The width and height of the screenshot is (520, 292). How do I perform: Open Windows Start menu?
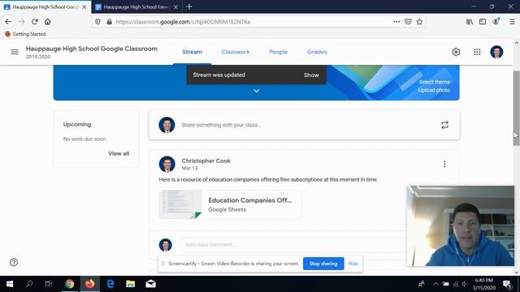click(x=10, y=284)
